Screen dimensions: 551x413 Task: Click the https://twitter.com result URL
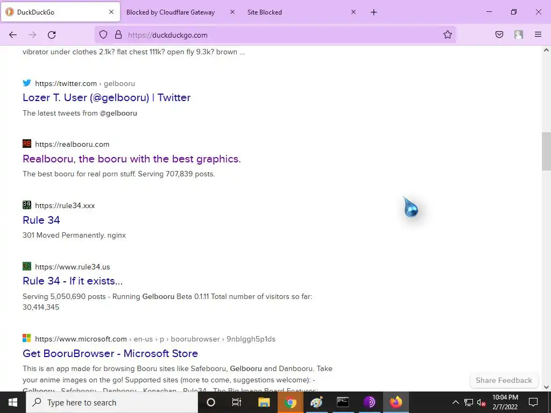[x=66, y=83]
